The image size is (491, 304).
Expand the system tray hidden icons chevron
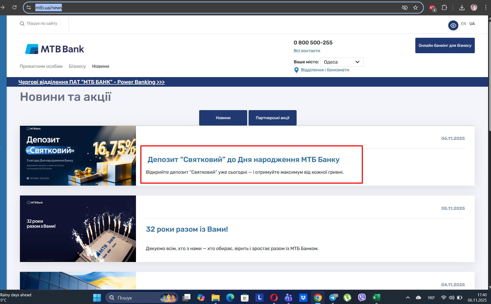[408, 298]
